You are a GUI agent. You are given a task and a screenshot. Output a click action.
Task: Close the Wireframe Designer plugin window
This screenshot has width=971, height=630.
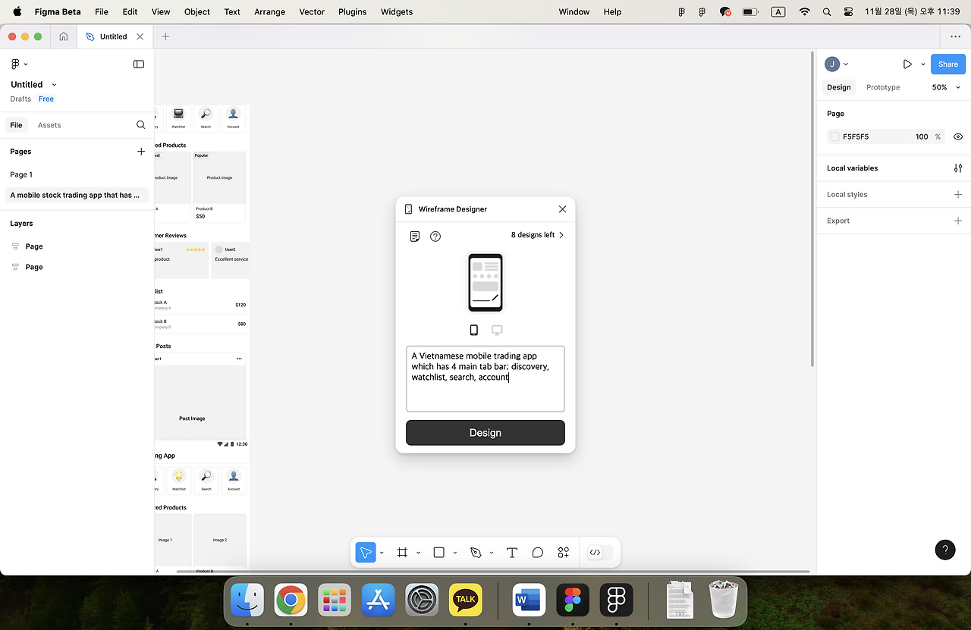pyautogui.click(x=562, y=209)
